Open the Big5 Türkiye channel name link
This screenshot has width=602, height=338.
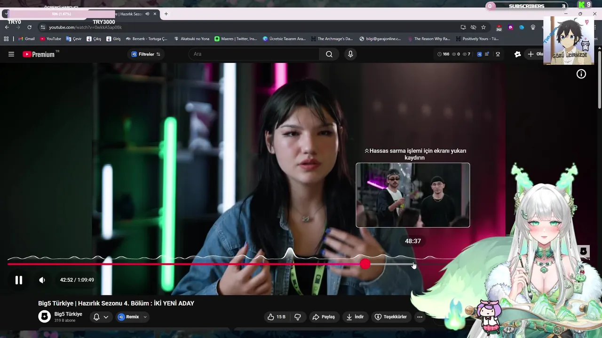tap(68, 314)
